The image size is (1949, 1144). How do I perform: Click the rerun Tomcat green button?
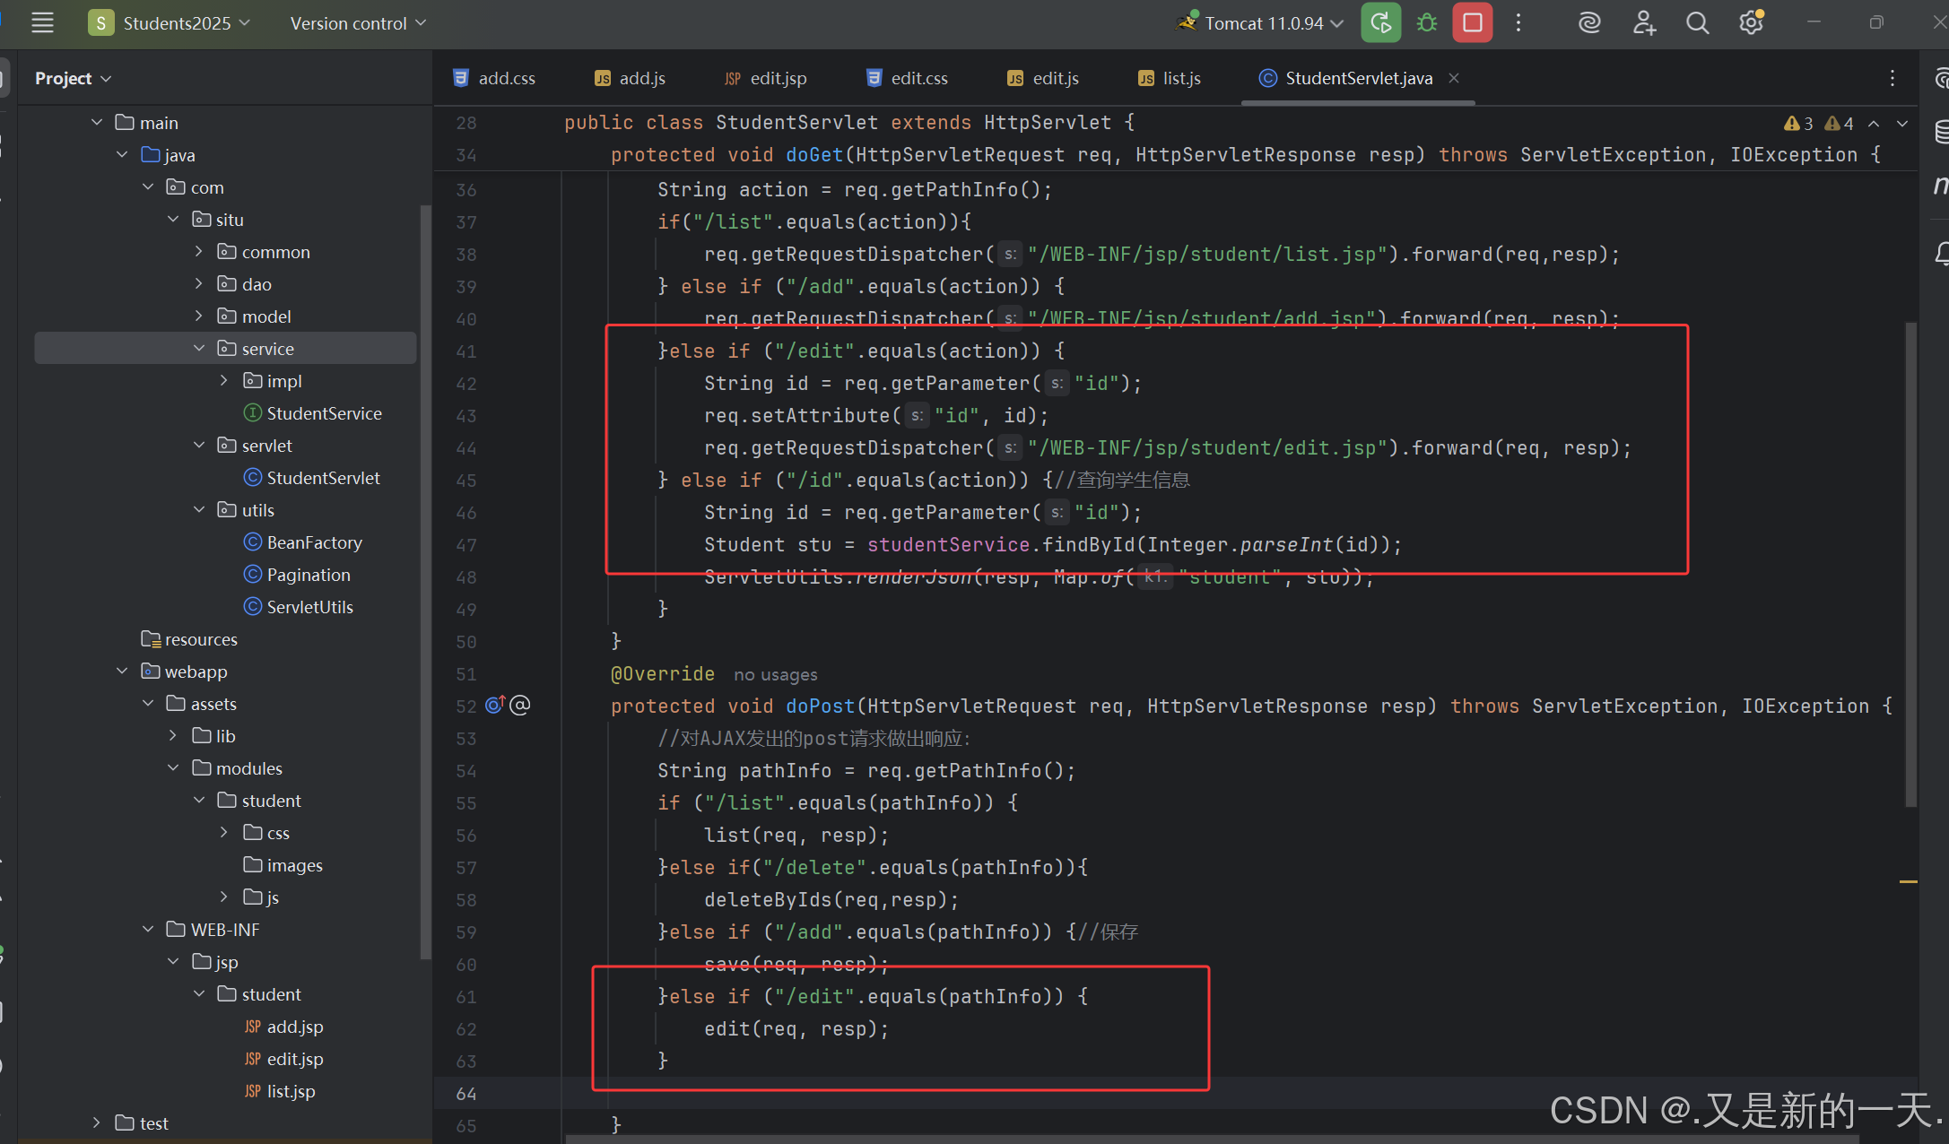tap(1380, 23)
